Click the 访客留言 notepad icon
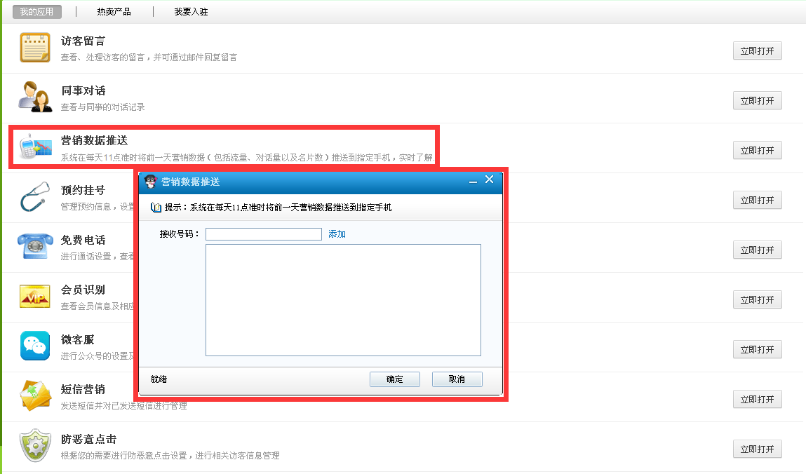 (34, 48)
